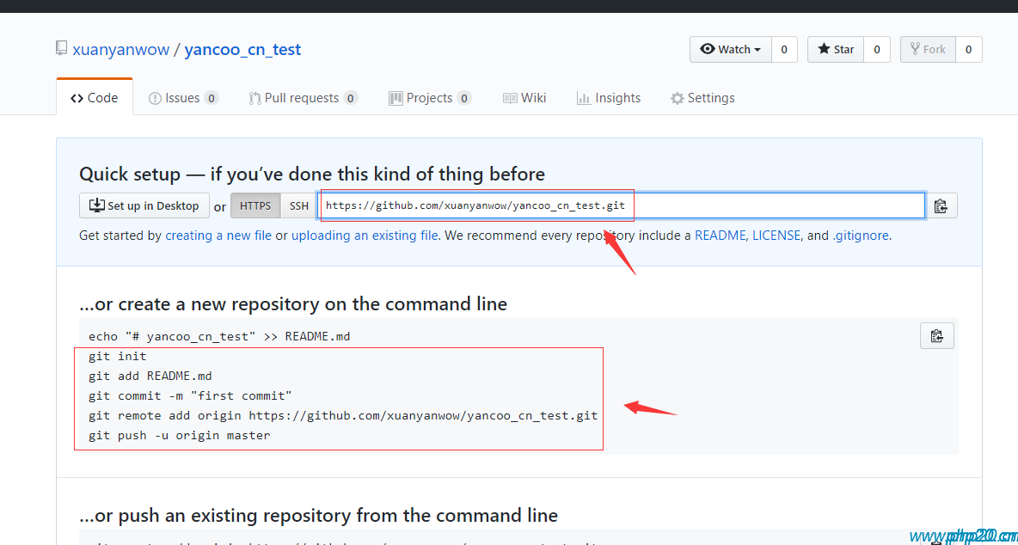Open the Wiki tab
Image resolution: width=1018 pixels, height=545 pixels.
coord(524,98)
